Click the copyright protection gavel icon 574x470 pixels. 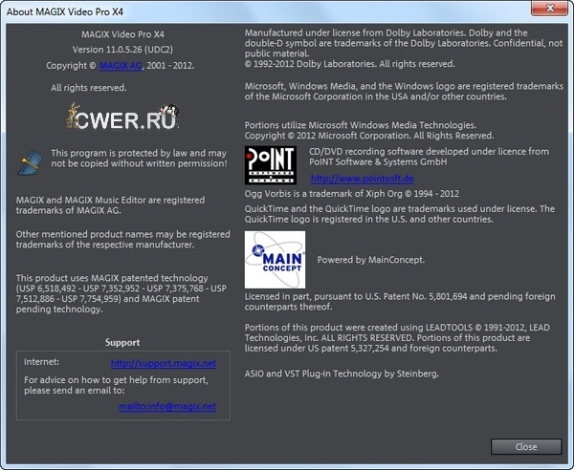tap(30, 160)
